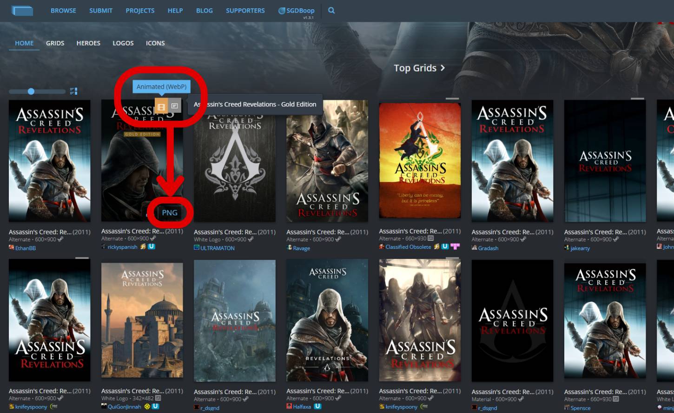Click the blue U badge beside rickyspanish

pos(151,247)
